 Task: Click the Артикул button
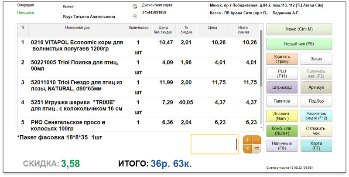(x=316, y=87)
